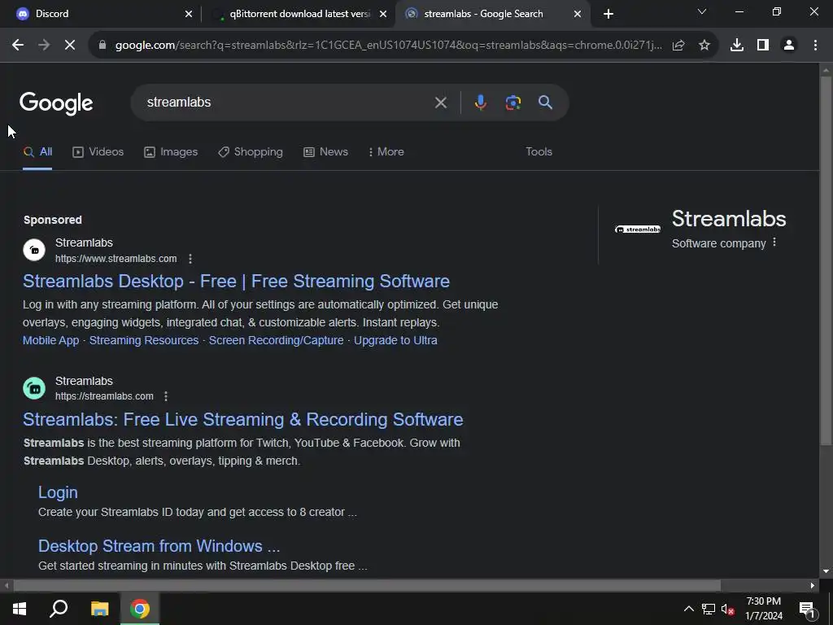833x625 pixels.
Task: Open the search Tools options
Action: [539, 152]
